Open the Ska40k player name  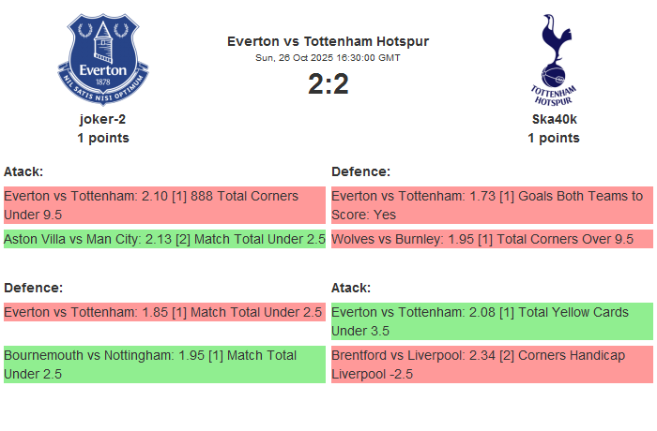tap(554, 119)
